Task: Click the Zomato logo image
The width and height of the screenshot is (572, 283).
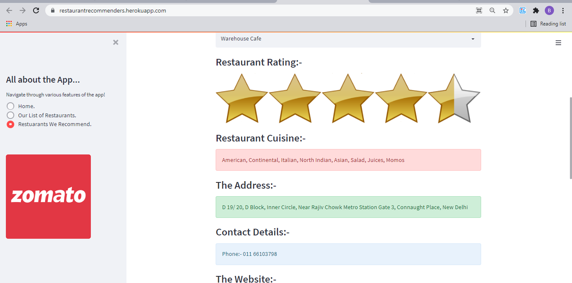Action: point(48,197)
